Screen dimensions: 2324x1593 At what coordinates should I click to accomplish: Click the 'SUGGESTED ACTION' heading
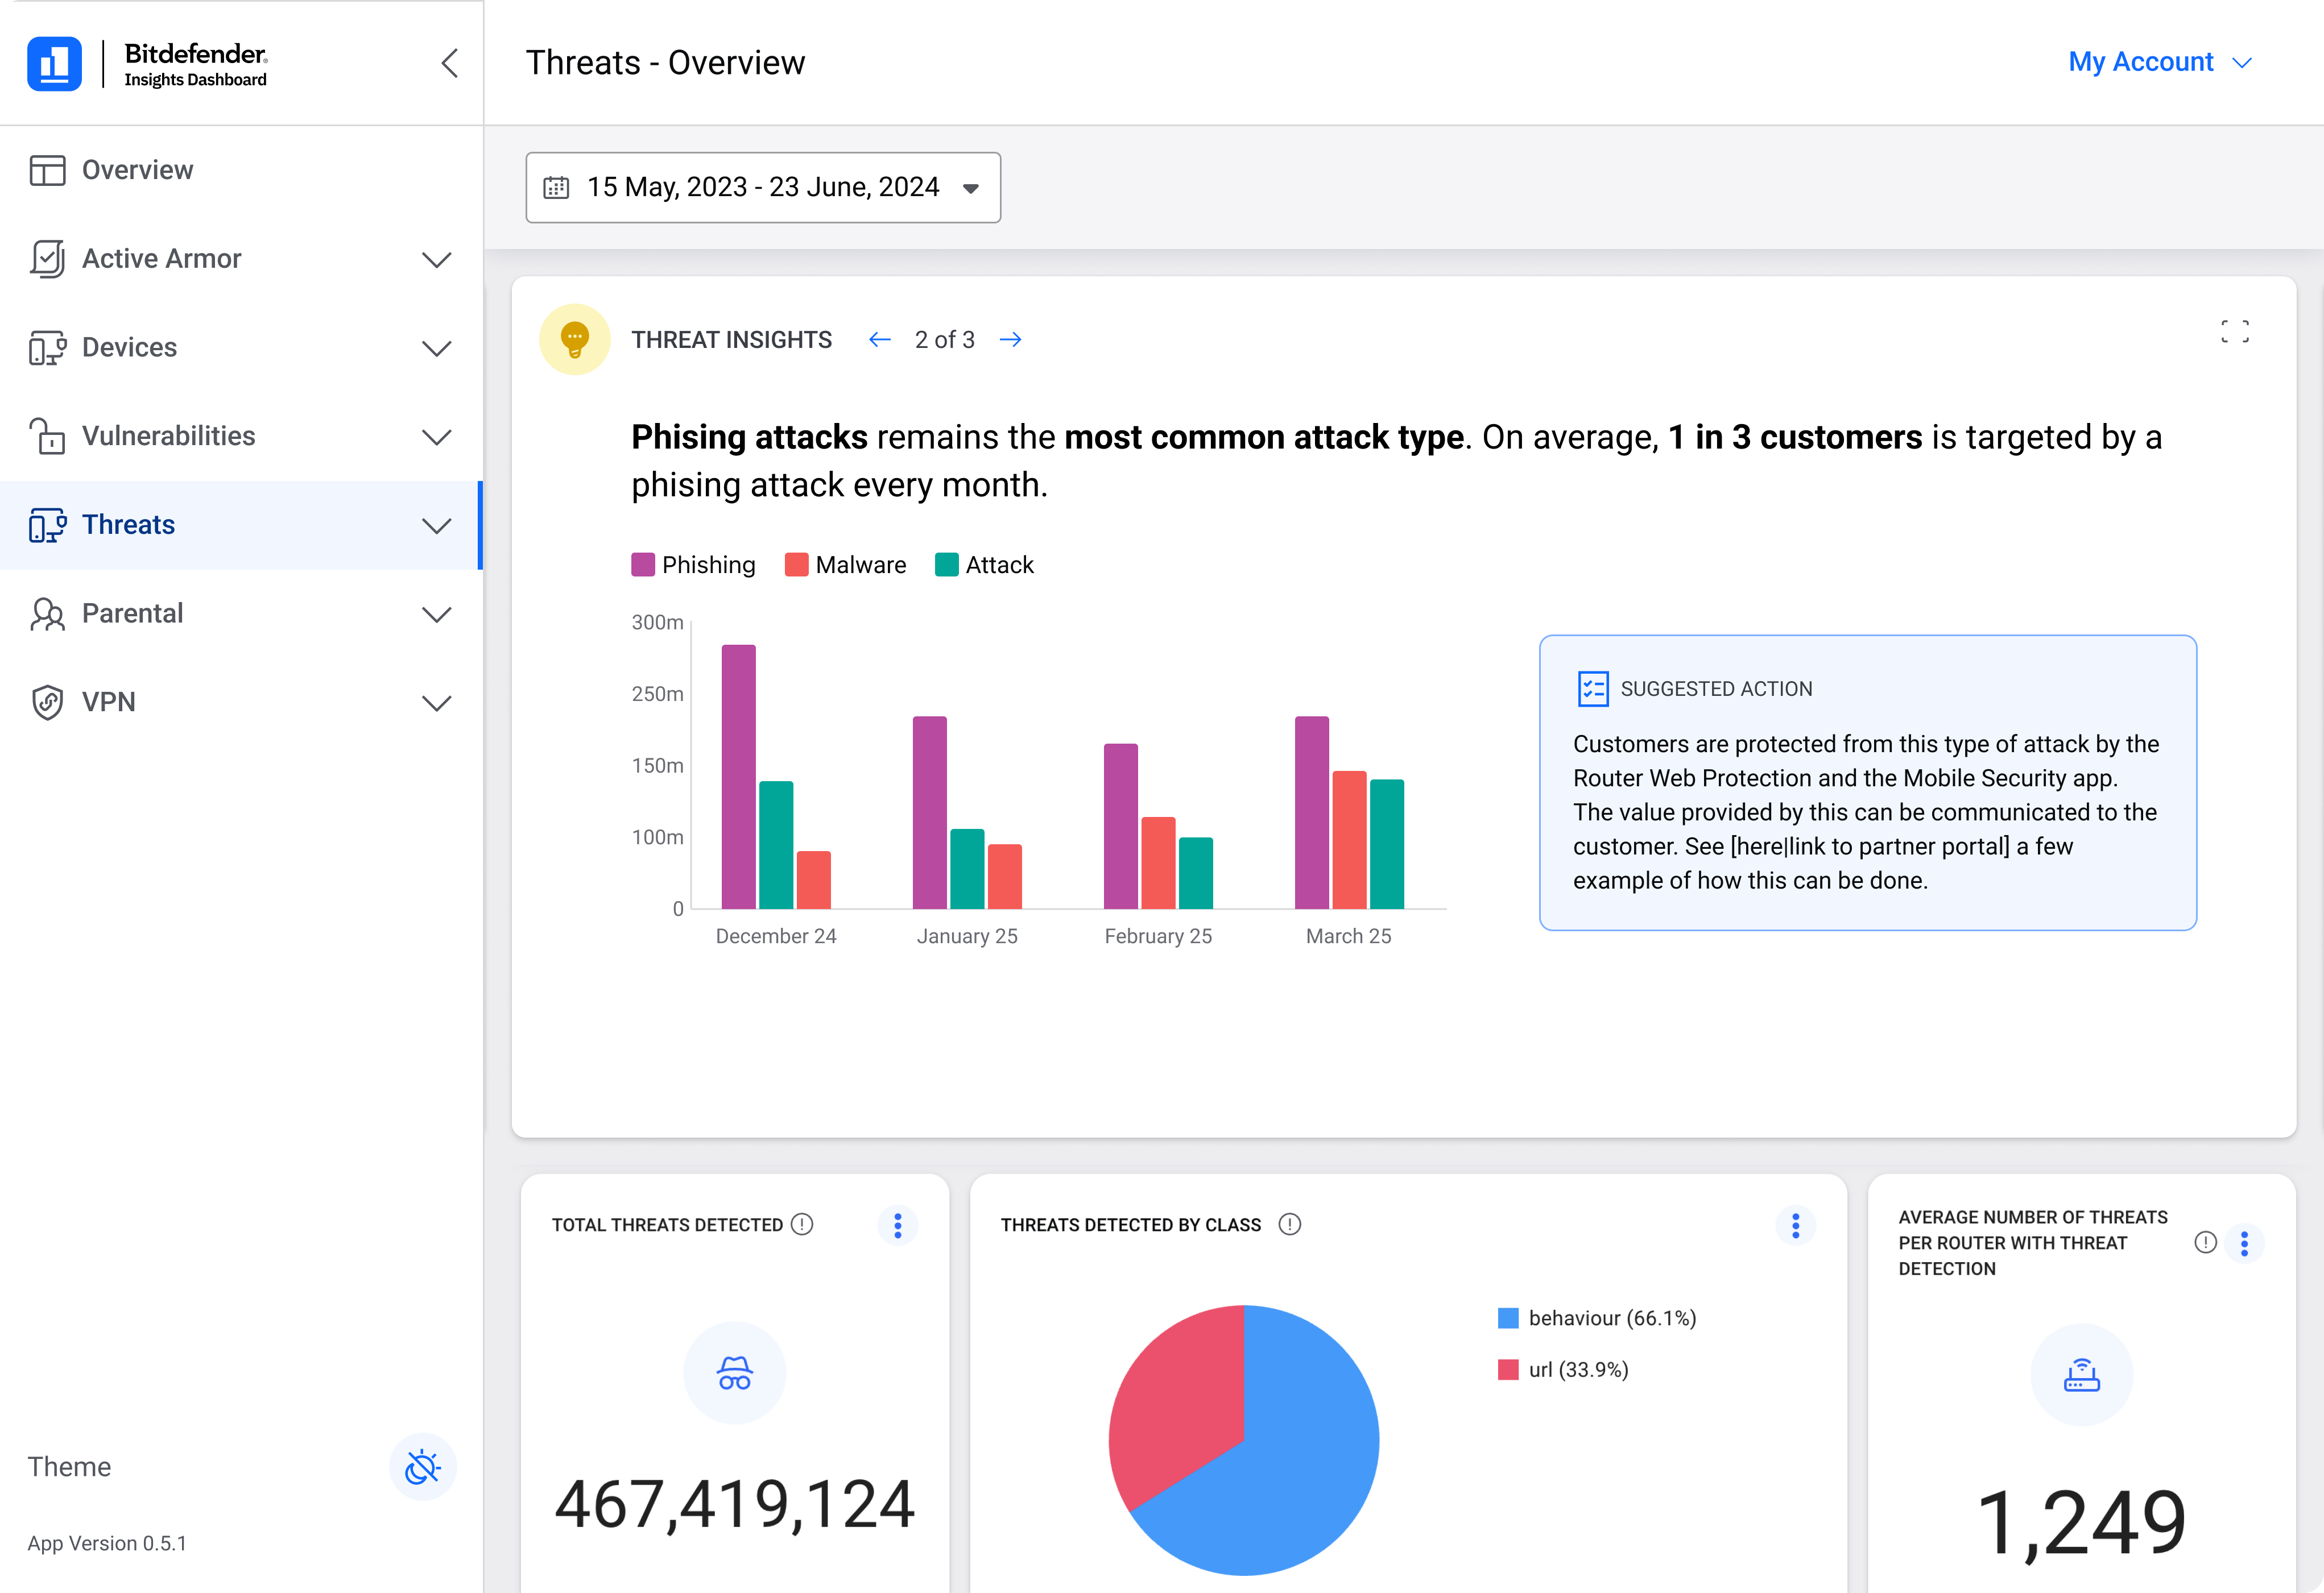[x=1716, y=688]
